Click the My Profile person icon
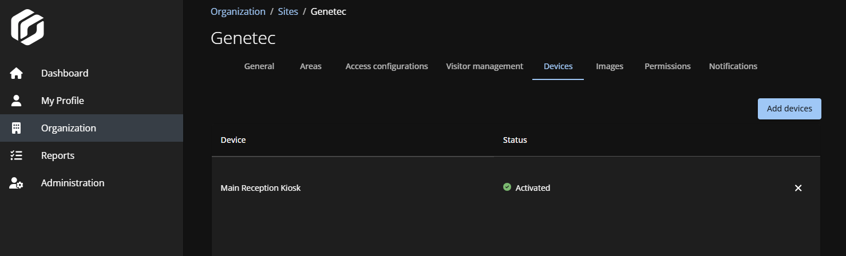Image resolution: width=846 pixels, height=256 pixels. point(17,101)
